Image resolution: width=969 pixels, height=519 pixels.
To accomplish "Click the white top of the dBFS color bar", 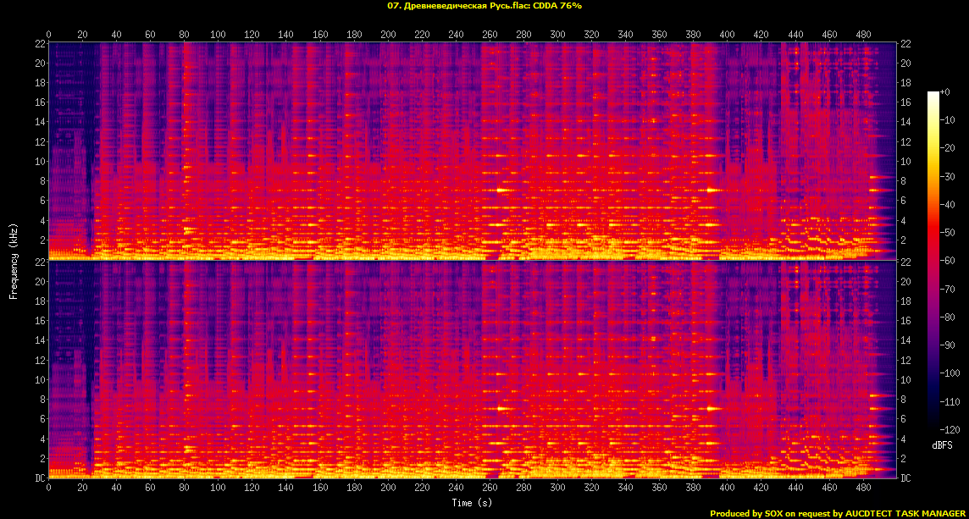I will pos(933,94).
